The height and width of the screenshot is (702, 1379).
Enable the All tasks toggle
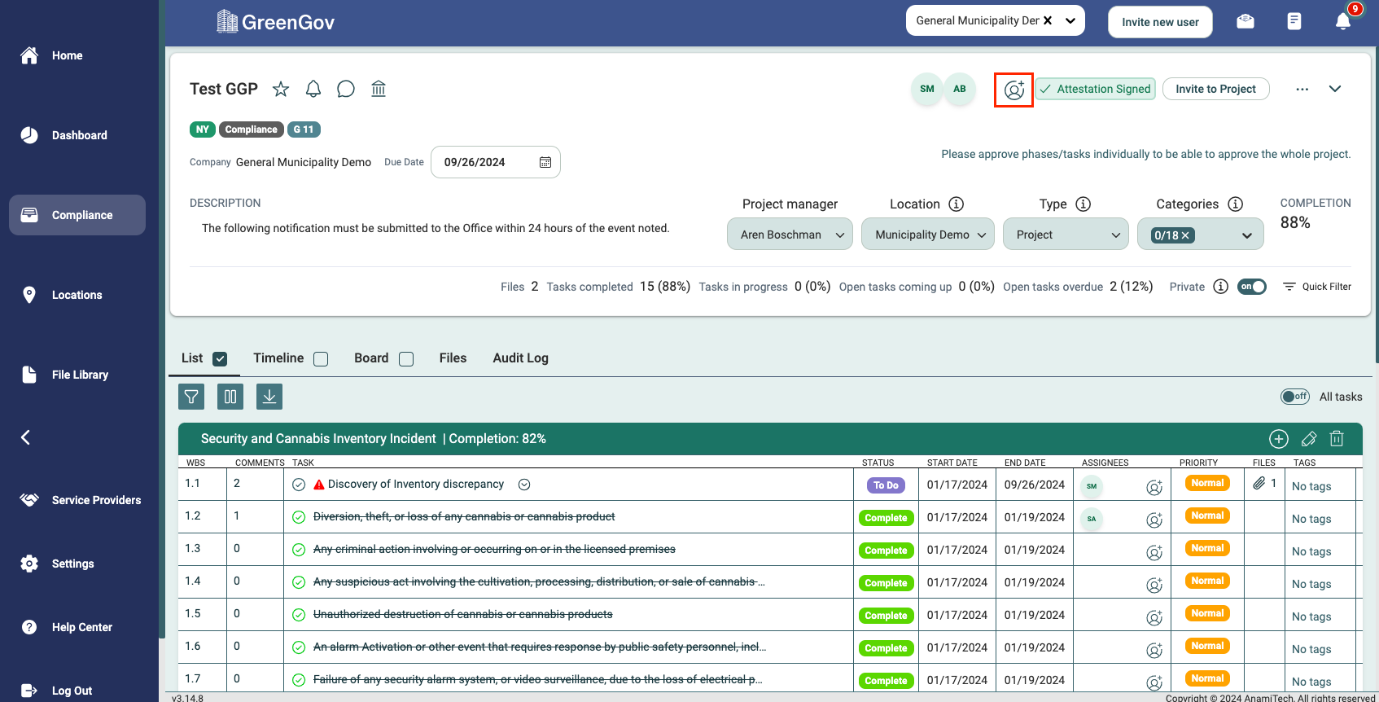1294,397
